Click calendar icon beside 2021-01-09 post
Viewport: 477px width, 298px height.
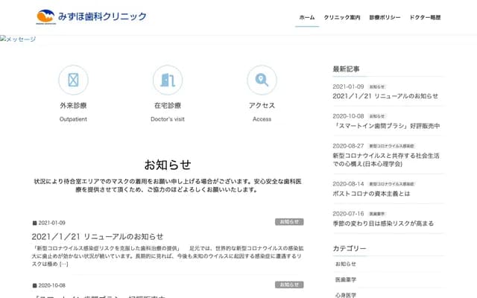[34, 223]
